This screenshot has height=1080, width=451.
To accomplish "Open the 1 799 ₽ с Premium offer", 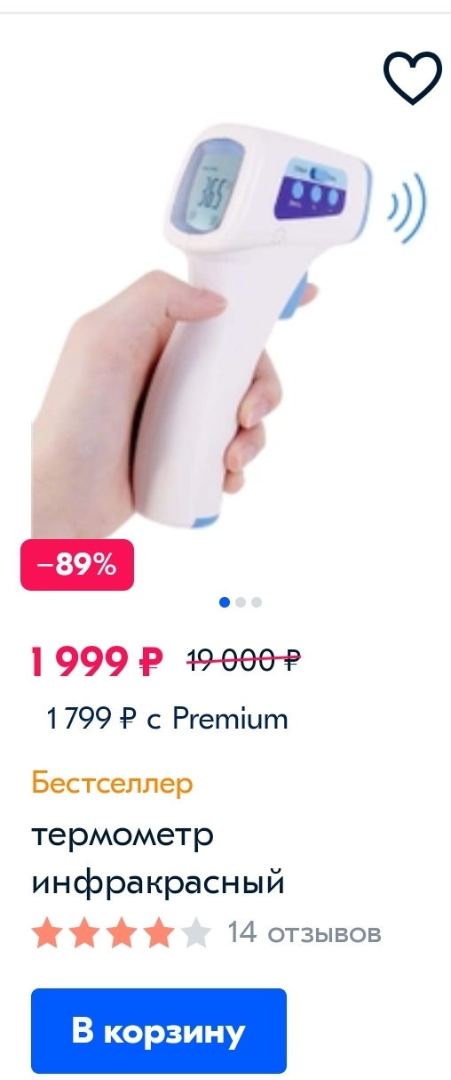I will click(x=167, y=719).
